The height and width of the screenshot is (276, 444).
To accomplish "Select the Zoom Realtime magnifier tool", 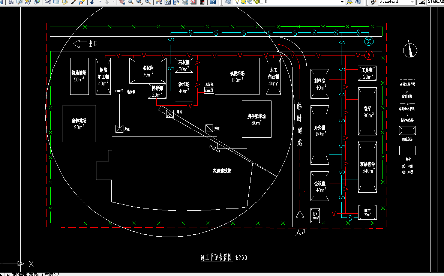I will point(131,2).
